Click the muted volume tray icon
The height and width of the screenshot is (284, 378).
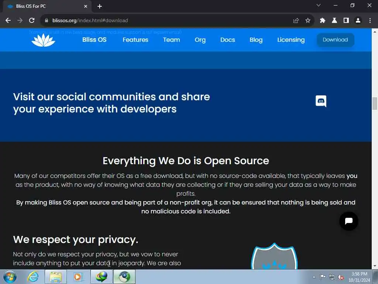341,277
